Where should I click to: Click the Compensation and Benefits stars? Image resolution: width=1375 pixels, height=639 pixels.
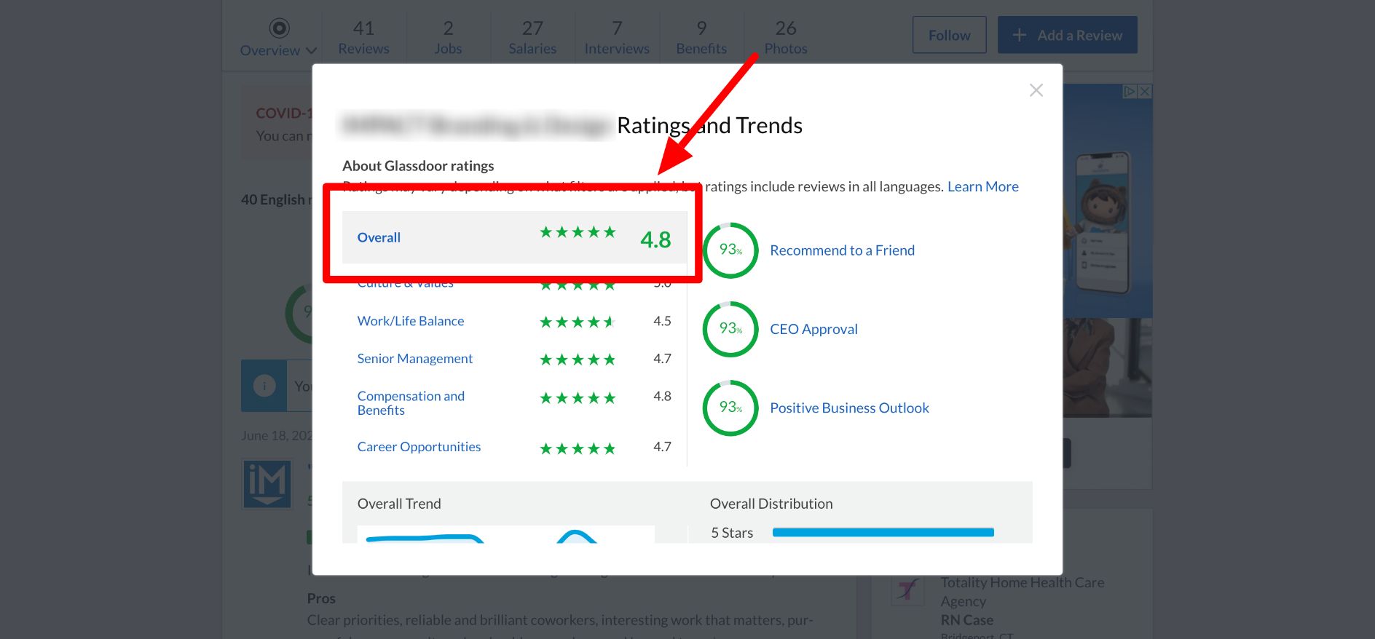pos(578,398)
